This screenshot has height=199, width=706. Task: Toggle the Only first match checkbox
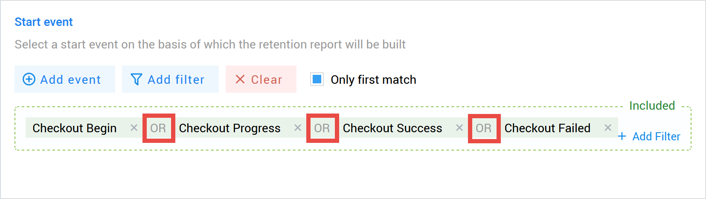pyautogui.click(x=317, y=80)
